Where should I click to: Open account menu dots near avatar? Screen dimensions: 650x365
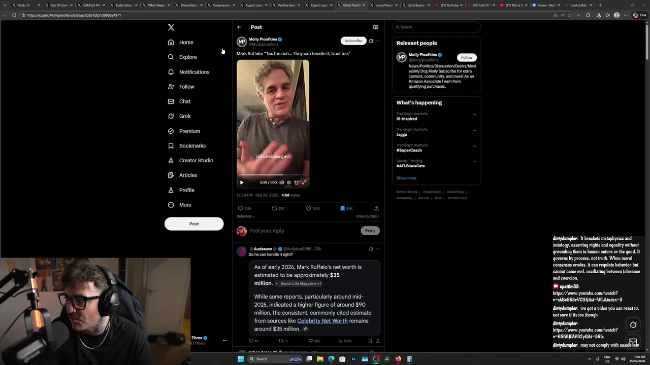click(x=224, y=341)
